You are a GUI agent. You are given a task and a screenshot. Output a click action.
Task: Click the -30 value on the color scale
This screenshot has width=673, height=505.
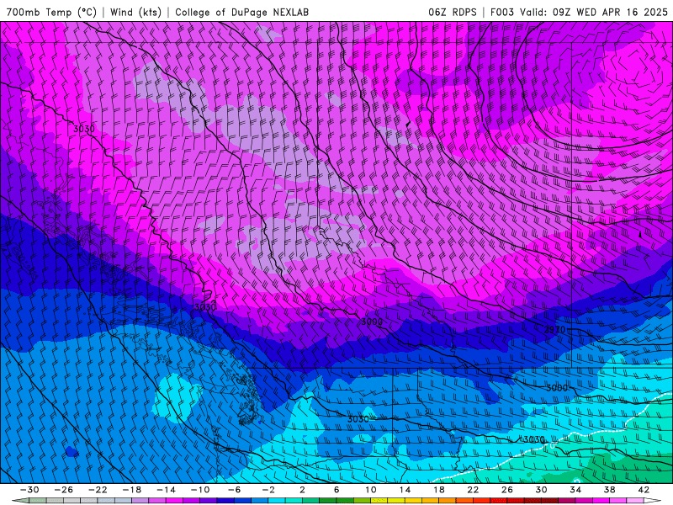tap(29, 490)
